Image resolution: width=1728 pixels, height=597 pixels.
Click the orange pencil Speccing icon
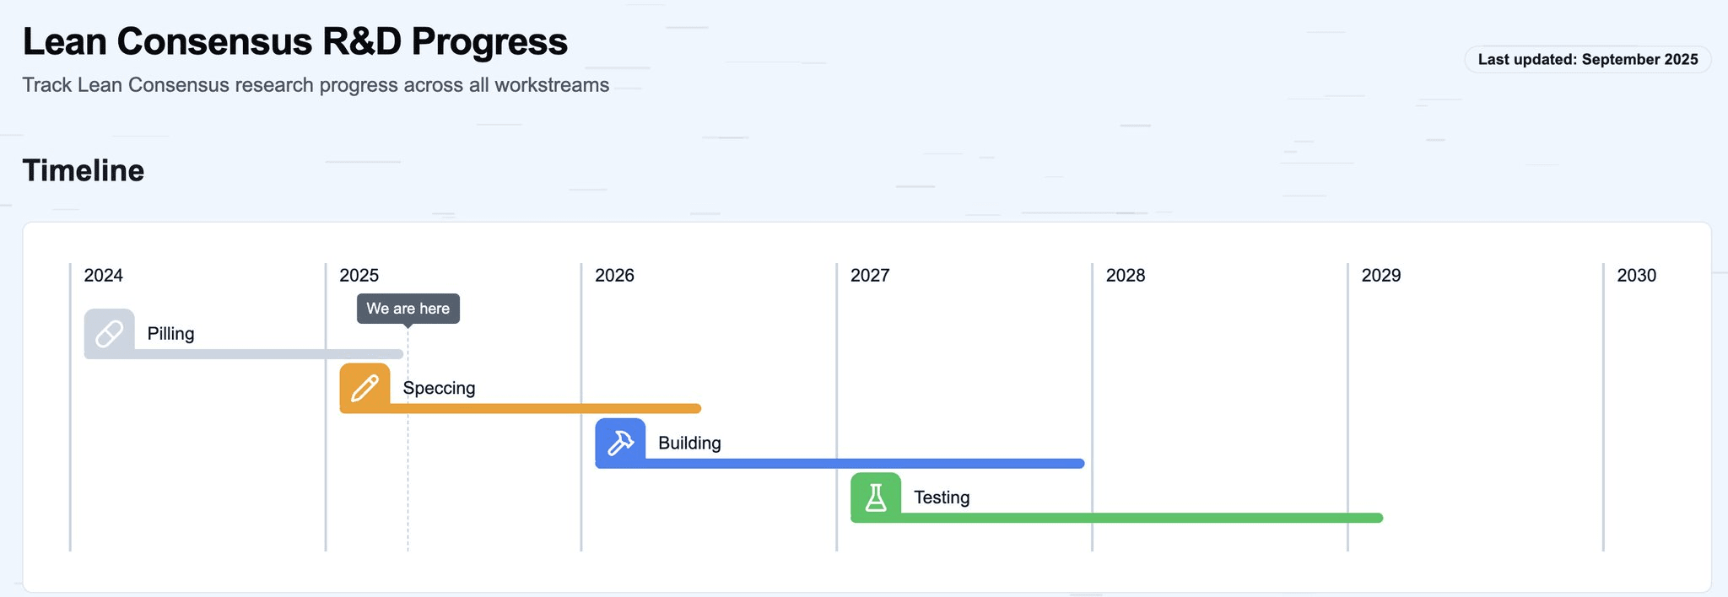[x=364, y=388]
